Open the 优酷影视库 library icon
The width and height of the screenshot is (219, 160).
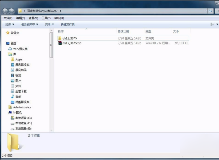12,102
